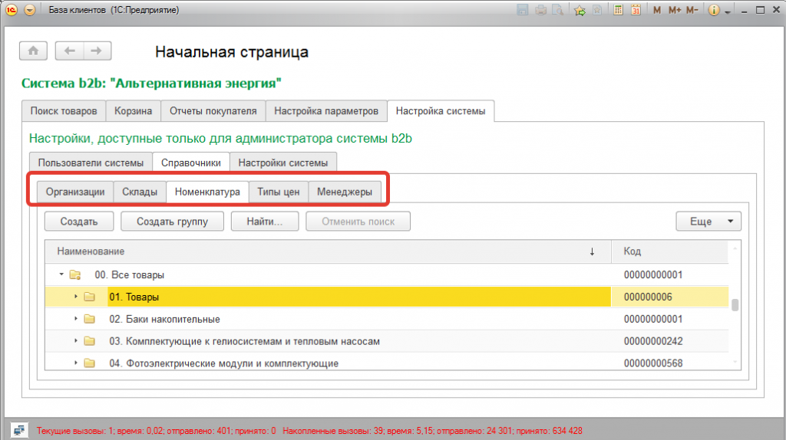Sort by Наименование column header

[x=328, y=251]
